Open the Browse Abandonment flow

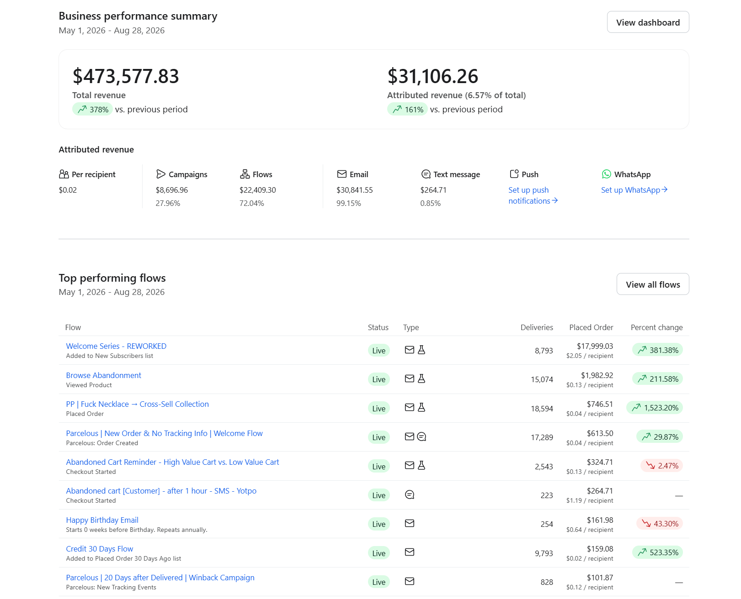[104, 375]
